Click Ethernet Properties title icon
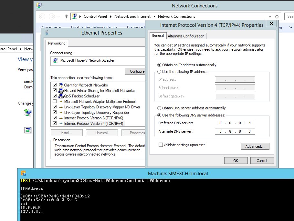Image resolution: width=294 pixels, height=221 pixels. (x=47, y=33)
